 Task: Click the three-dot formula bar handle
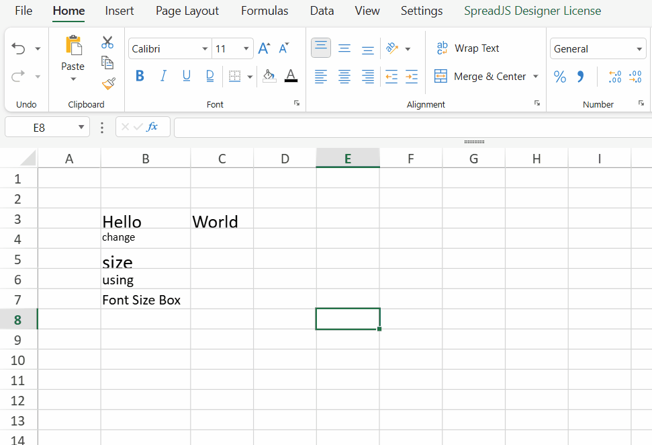pos(102,127)
